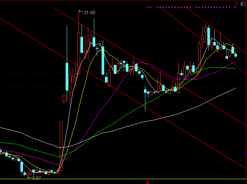Click the red S marker below the chart
The width and height of the screenshot is (247, 184).
pyautogui.click(x=148, y=183)
